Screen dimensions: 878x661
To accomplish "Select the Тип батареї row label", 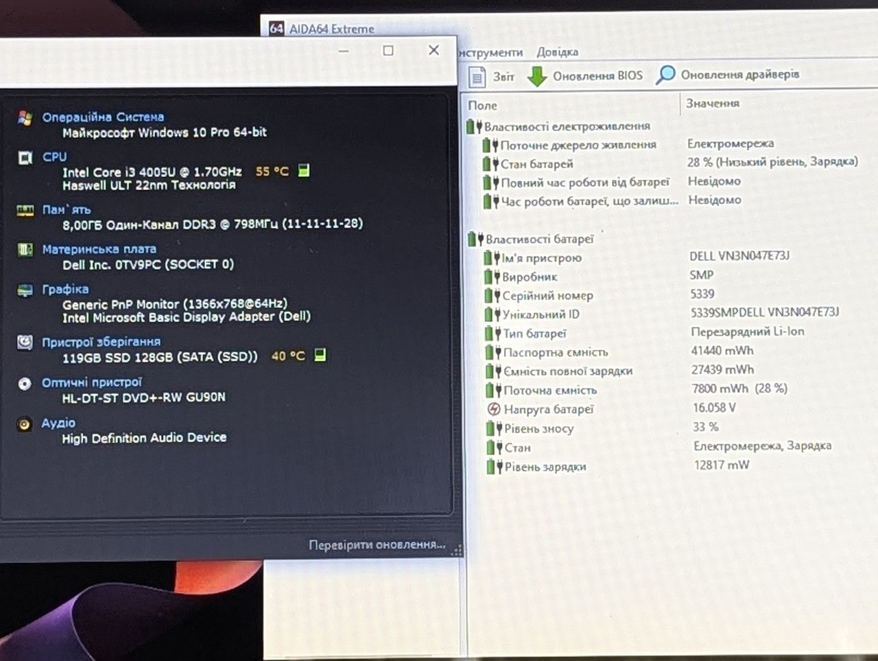I will coord(535,334).
